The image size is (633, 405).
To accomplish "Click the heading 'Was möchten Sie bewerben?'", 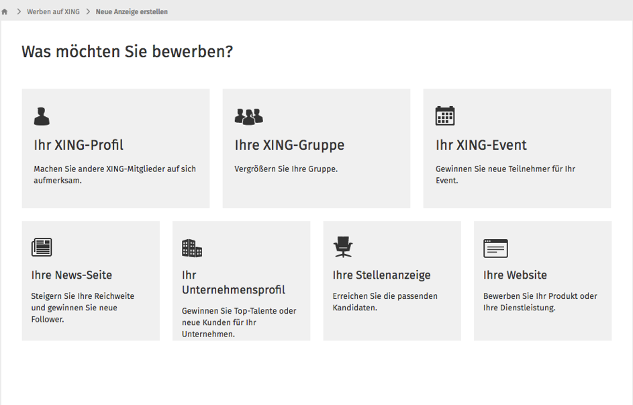I will [x=127, y=52].
